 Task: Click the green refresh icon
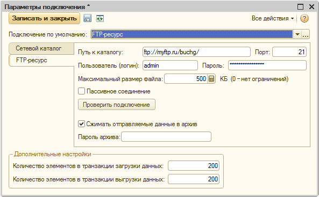pos(100,18)
